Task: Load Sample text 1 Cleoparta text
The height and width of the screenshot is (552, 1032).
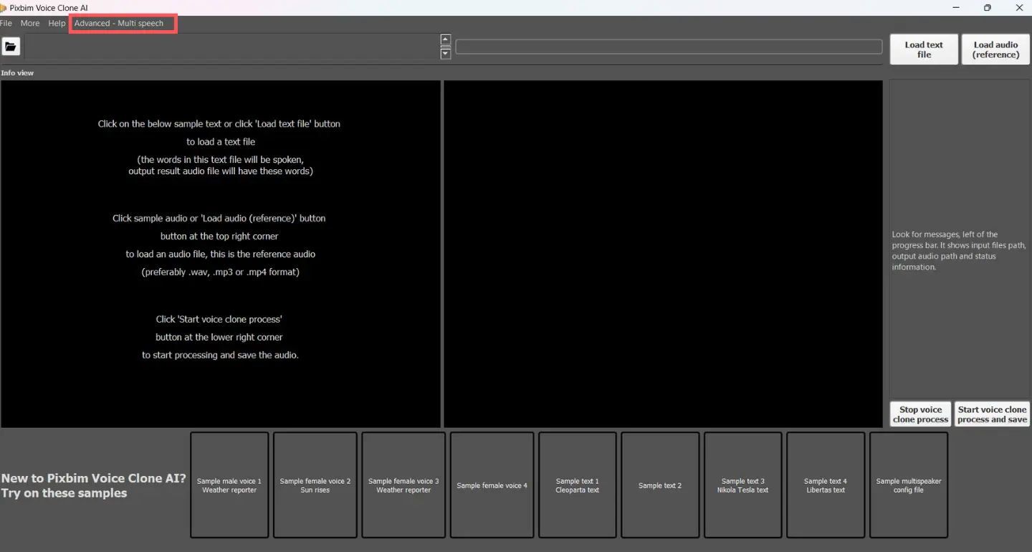Action: pyautogui.click(x=578, y=485)
